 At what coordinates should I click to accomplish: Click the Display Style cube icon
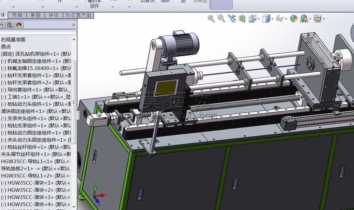266,19
